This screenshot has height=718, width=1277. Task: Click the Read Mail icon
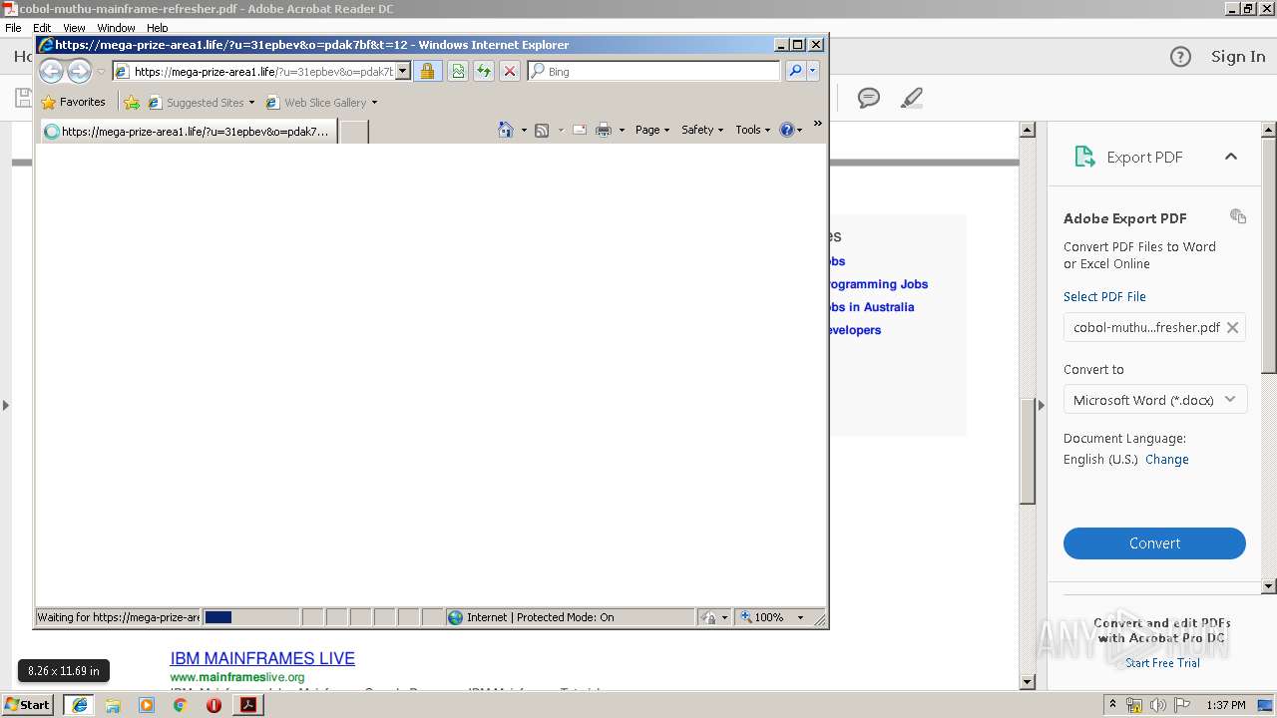[x=580, y=130]
